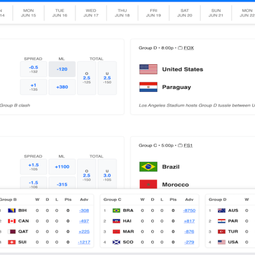The width and height of the screenshot is (255, 255).
Task: Click the +1.5 spread odds cell
Action: coord(33,167)
